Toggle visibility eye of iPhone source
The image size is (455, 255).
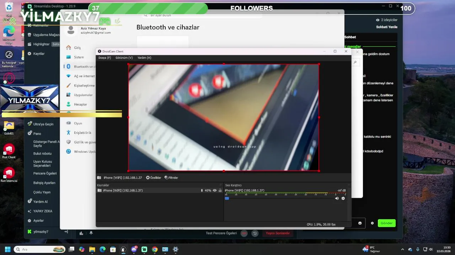215,191
